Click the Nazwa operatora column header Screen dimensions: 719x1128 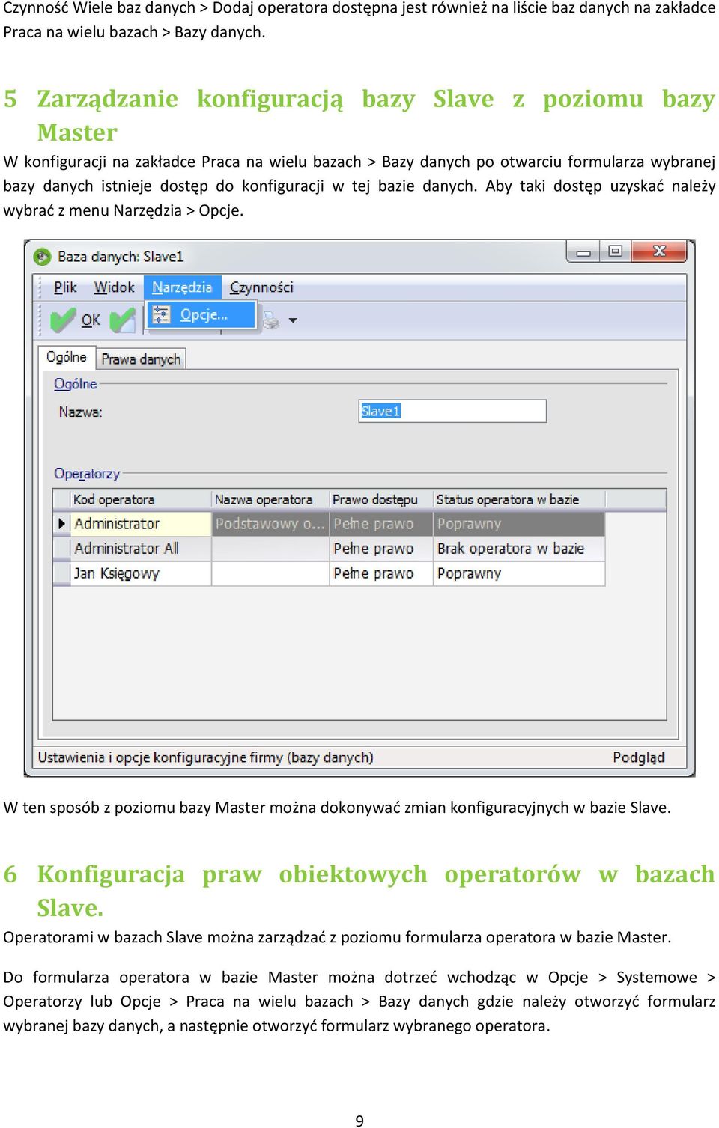pyautogui.click(x=270, y=499)
